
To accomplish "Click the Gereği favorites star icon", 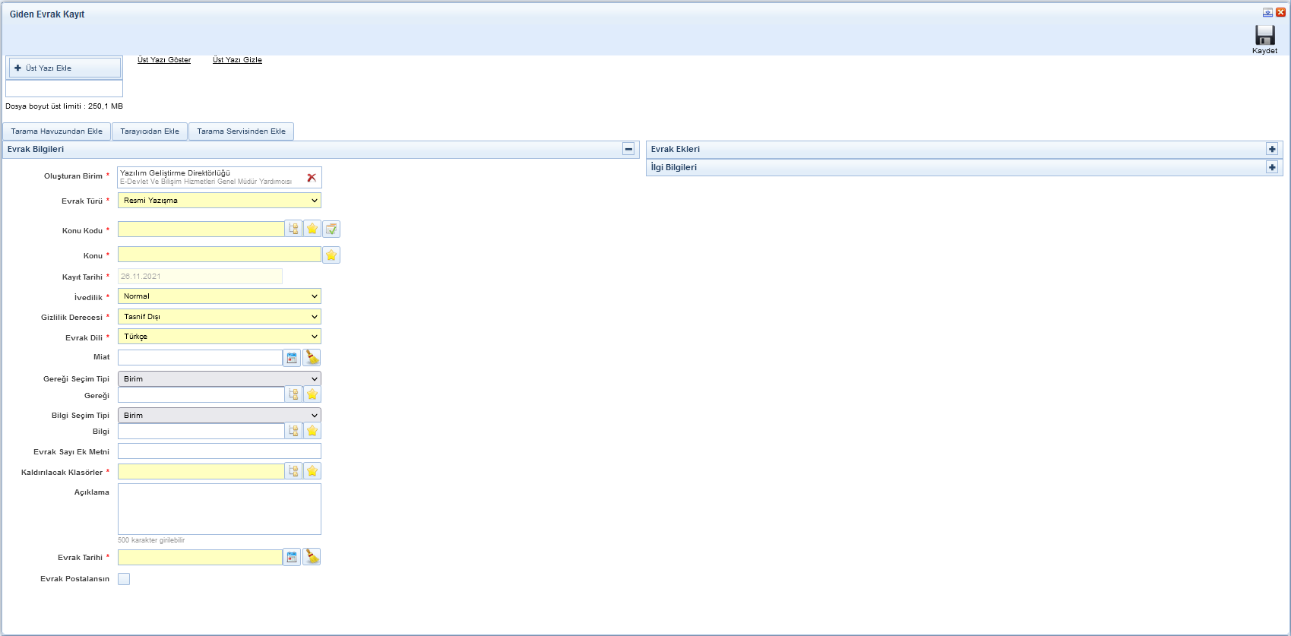I will (x=312, y=394).
